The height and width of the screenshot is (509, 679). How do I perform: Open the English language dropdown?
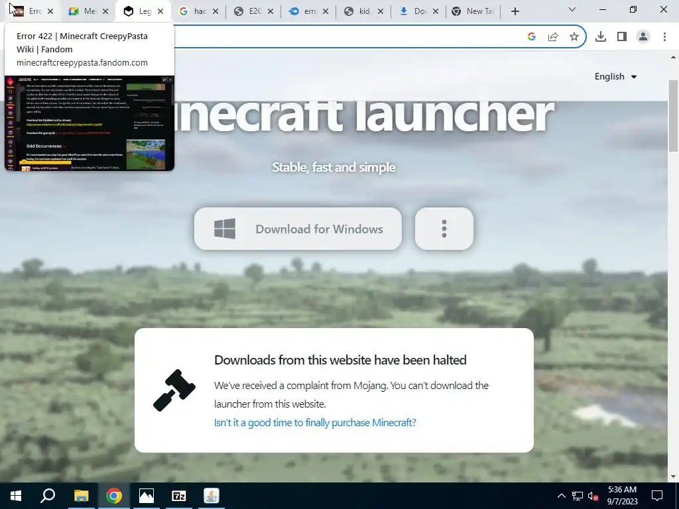pos(615,77)
